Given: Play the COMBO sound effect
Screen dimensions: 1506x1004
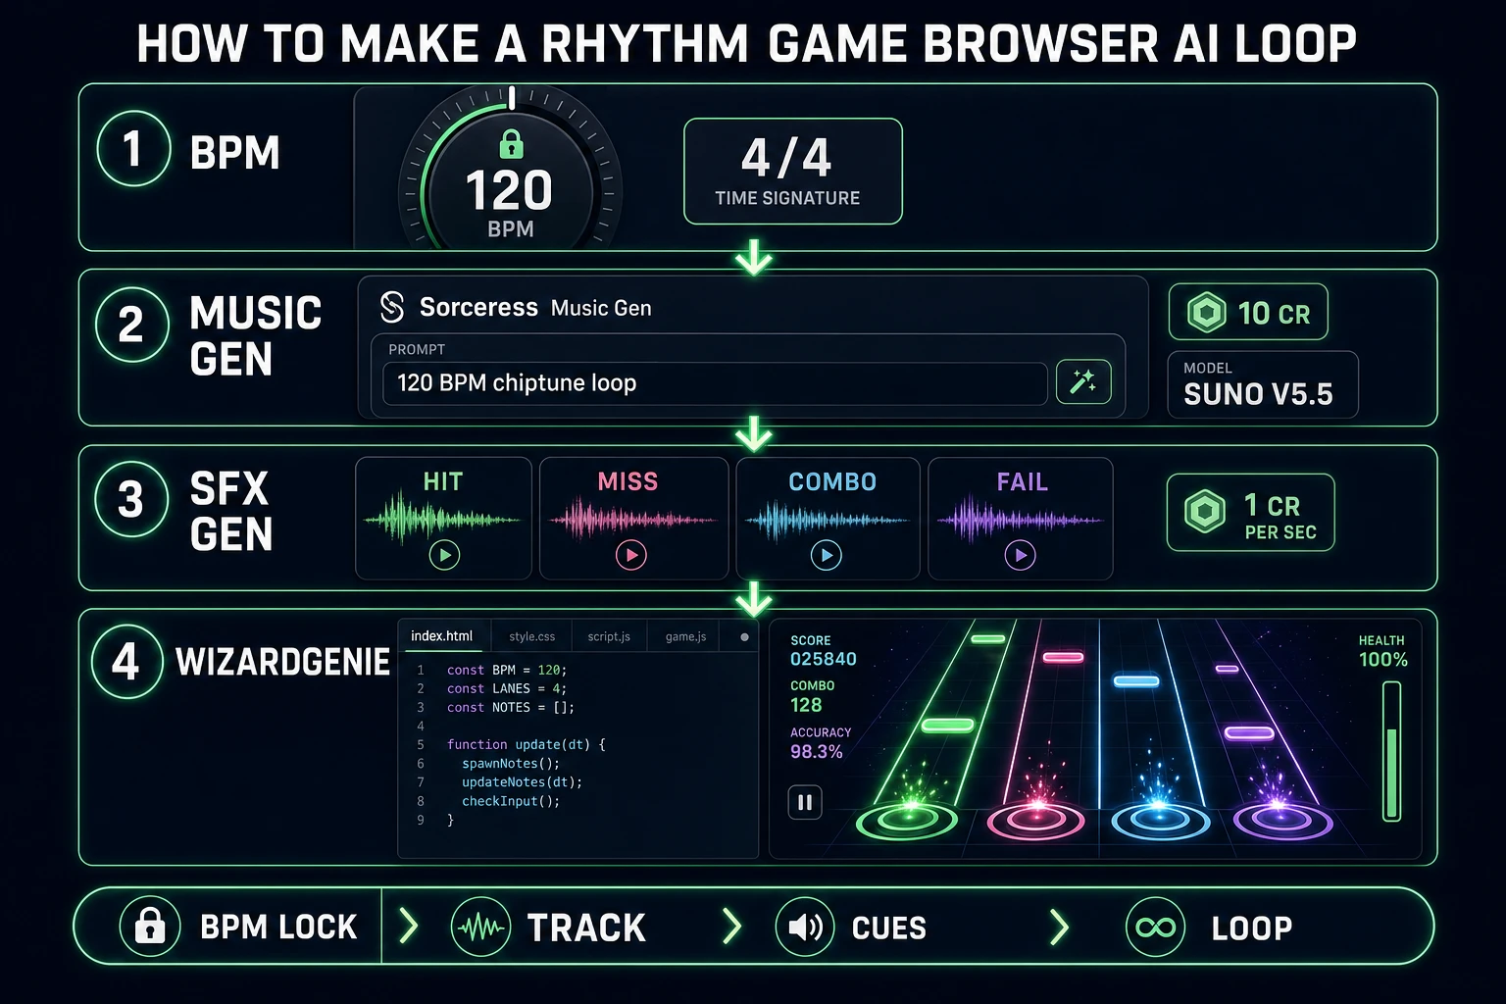Looking at the screenshot, I should [x=827, y=555].
